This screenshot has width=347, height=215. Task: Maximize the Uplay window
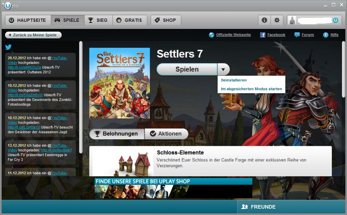[x=334, y=5]
